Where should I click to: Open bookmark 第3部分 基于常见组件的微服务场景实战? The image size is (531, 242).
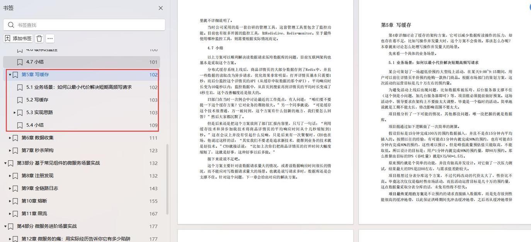click(x=58, y=163)
